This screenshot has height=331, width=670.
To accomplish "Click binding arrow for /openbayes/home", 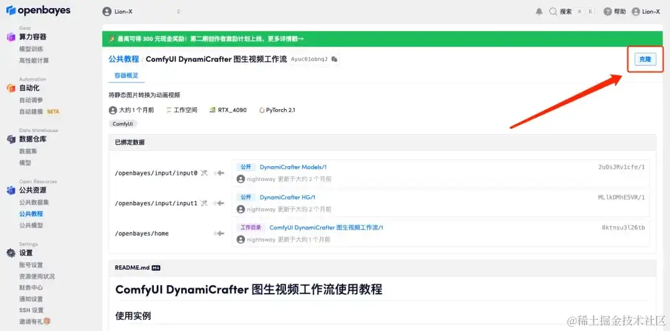I will coord(219,234).
